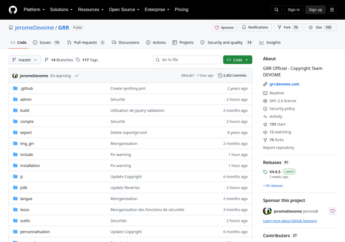Click the build folder icon
This screenshot has width=345, height=242.
click(x=15, y=110)
